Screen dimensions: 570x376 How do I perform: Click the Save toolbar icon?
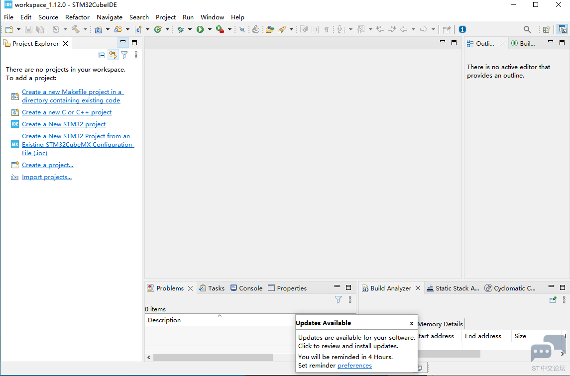point(28,29)
